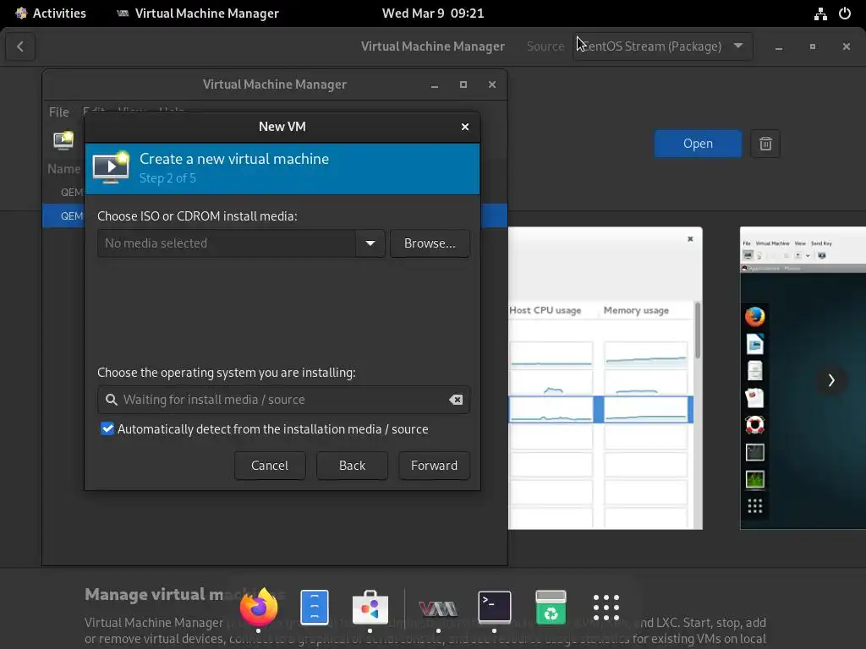
Task: Select the desktop console screenshot thumbnail
Action: click(803, 378)
